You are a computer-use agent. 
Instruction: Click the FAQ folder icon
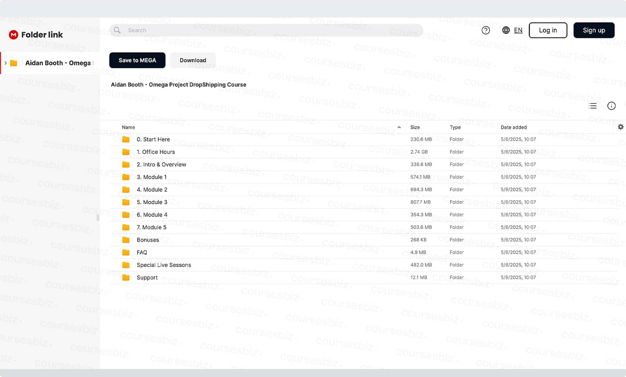126,252
